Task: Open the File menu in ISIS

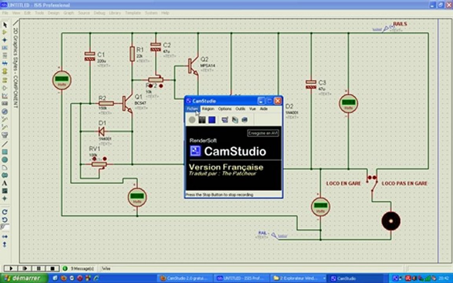Action: tap(5, 13)
